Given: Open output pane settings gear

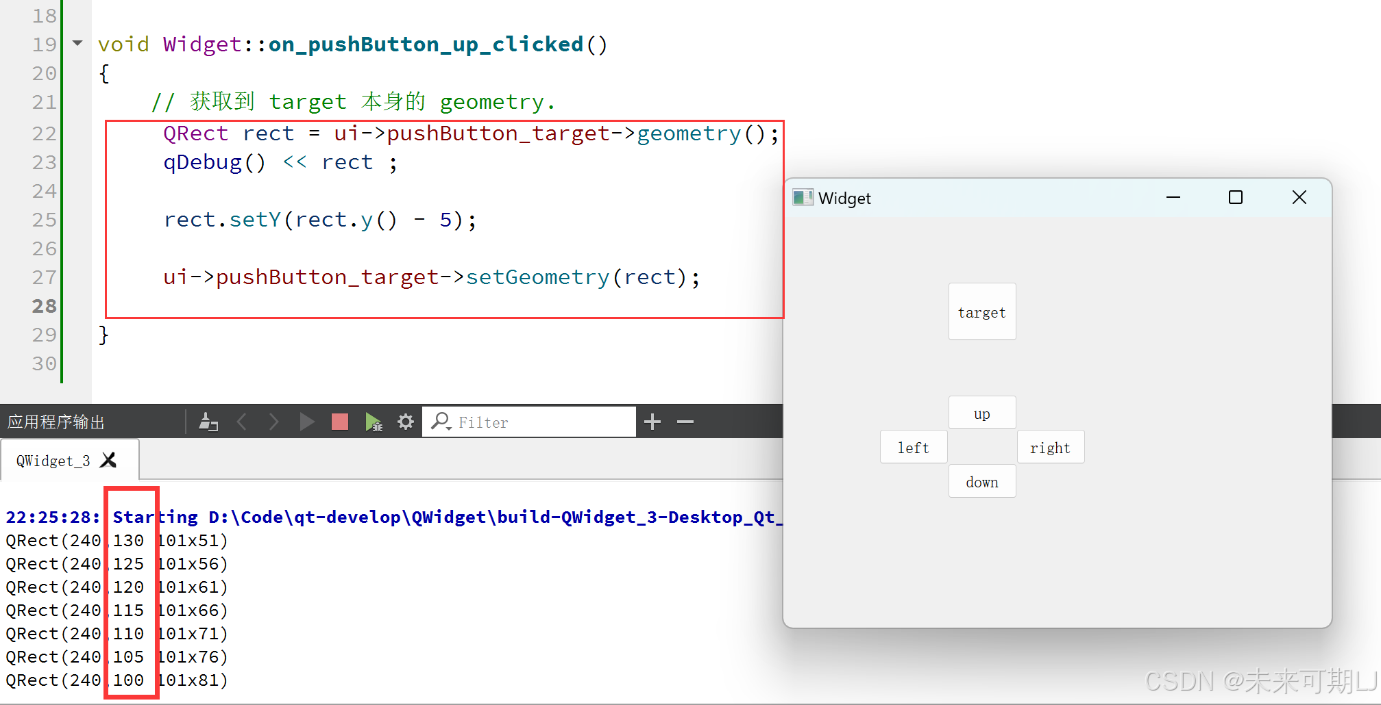Looking at the screenshot, I should point(406,422).
